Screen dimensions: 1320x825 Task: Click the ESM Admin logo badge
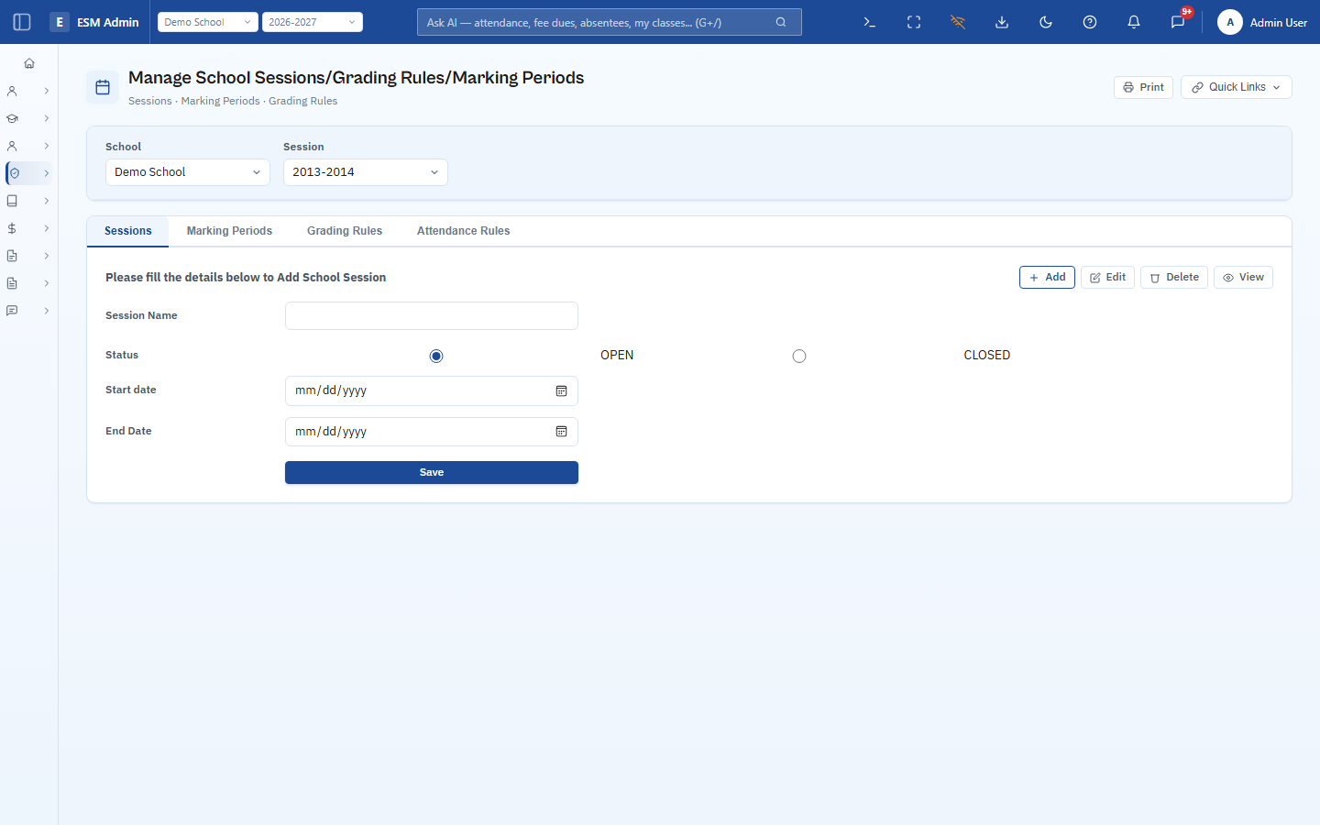point(60,22)
